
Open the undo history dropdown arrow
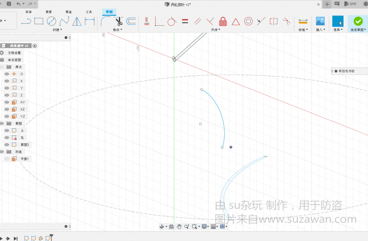[x=23, y=4]
